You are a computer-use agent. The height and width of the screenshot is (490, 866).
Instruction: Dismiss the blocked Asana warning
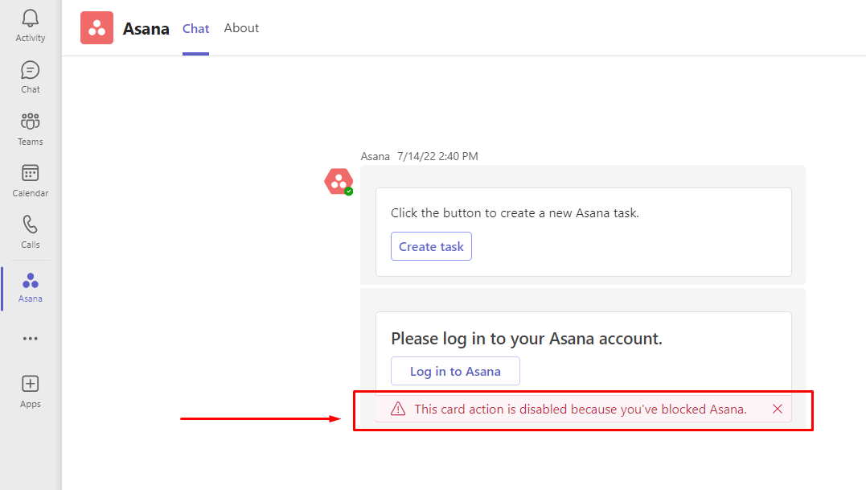click(x=778, y=409)
